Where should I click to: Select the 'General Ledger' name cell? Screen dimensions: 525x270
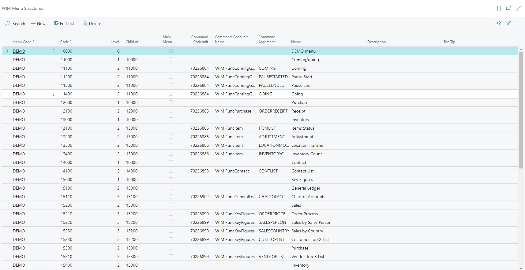click(306, 188)
